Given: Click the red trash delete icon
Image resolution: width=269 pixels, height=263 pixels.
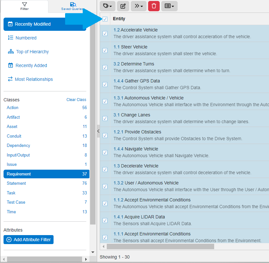Looking at the screenshot, I should coord(154,6).
